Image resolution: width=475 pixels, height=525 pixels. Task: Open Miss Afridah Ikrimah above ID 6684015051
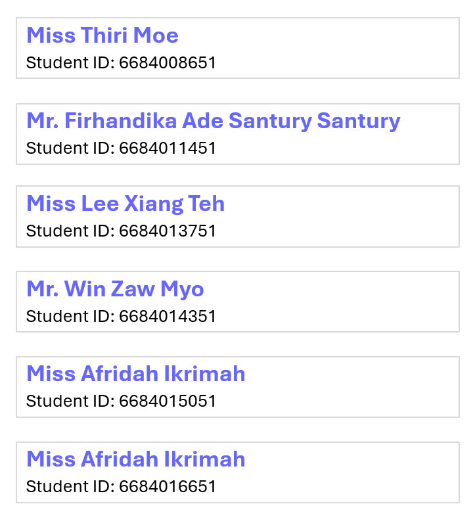coord(135,374)
